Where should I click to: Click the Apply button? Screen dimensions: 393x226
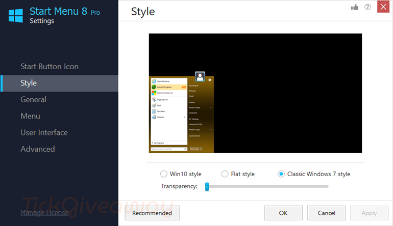pos(369,213)
